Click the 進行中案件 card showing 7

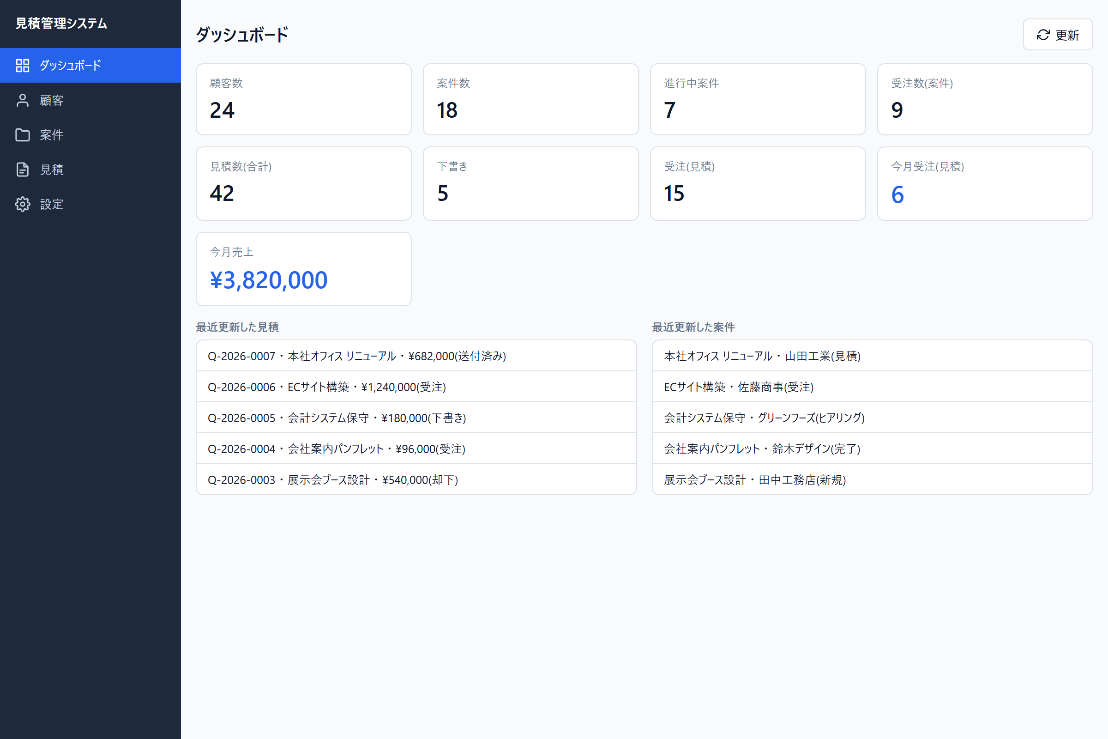click(758, 99)
